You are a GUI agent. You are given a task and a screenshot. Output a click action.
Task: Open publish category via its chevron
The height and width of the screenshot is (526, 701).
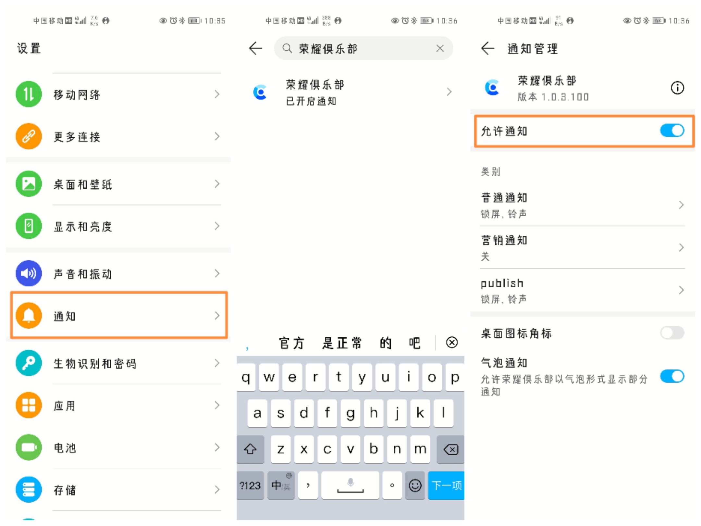[x=681, y=290]
